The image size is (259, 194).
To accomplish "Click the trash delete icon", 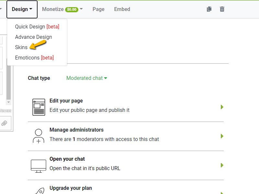I will pyautogui.click(x=222, y=9).
